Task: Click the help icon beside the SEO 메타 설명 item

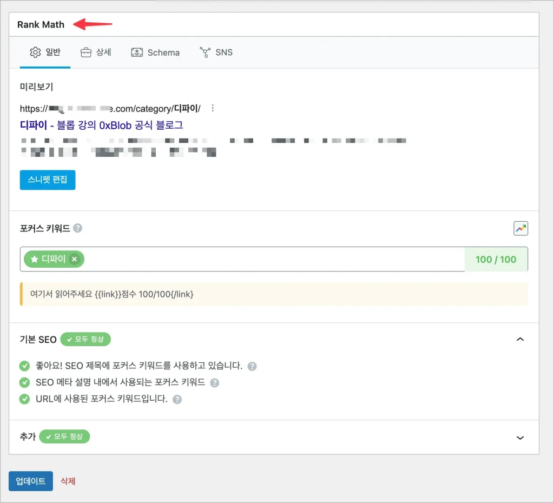Action: pyautogui.click(x=216, y=383)
